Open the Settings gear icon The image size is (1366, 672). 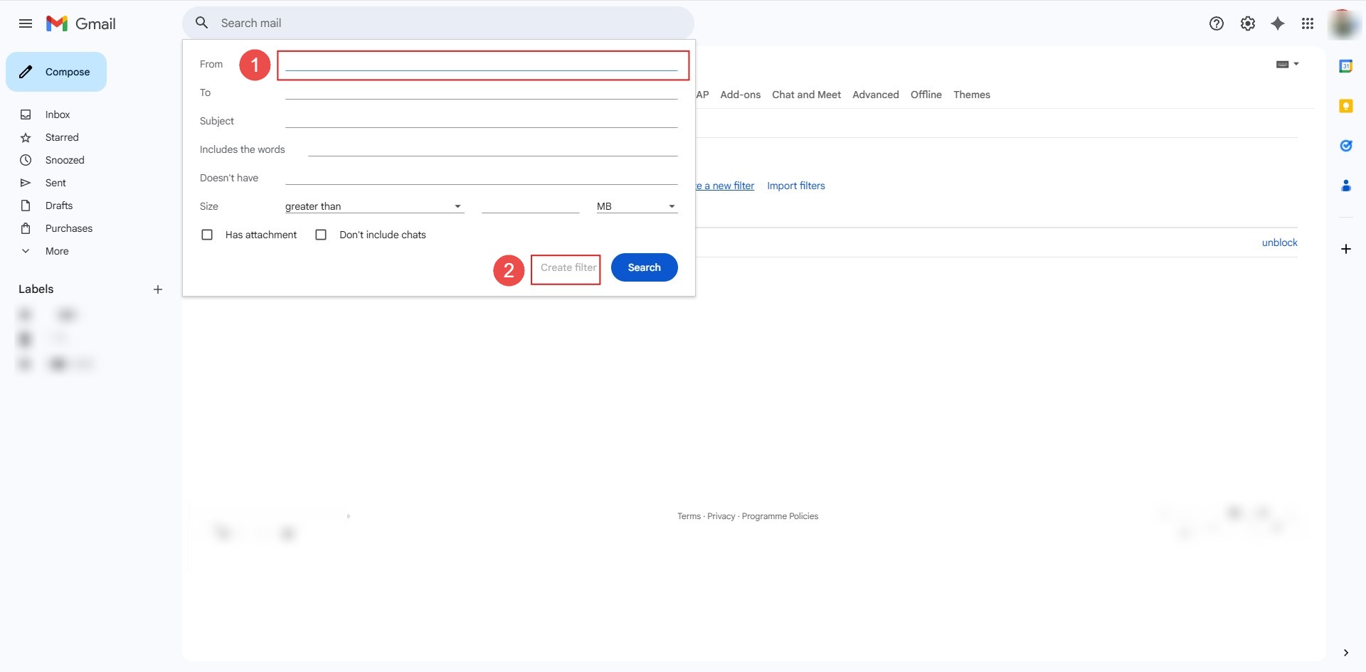tap(1248, 23)
